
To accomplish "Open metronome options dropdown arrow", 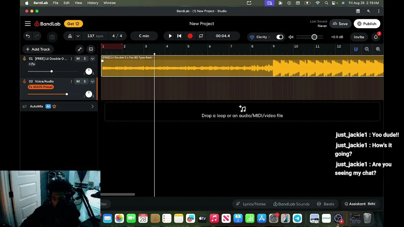I will tap(78, 36).
